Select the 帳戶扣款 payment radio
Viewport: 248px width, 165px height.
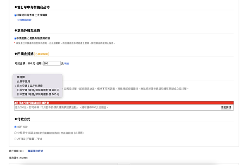(x=15, y=127)
